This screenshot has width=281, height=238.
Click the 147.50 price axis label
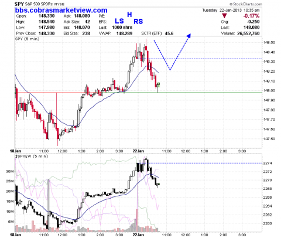(269, 139)
